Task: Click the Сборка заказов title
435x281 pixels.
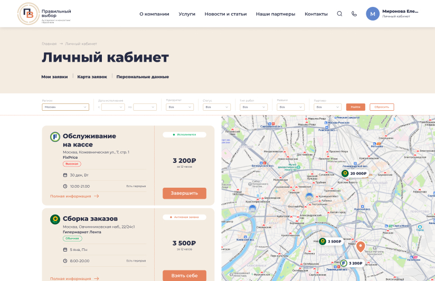Action: pyautogui.click(x=90, y=219)
